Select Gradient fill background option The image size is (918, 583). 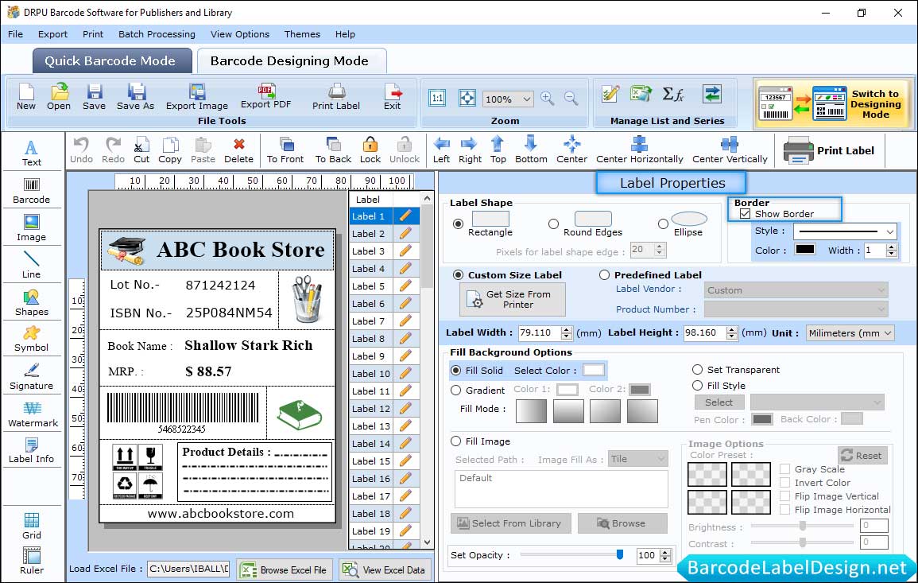click(x=456, y=391)
